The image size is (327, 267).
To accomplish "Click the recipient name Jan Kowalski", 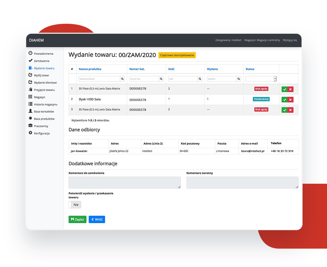I will click(x=79, y=151).
